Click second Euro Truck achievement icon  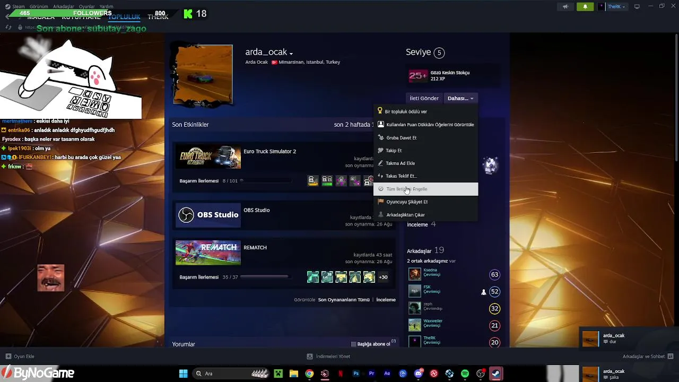coord(327,181)
